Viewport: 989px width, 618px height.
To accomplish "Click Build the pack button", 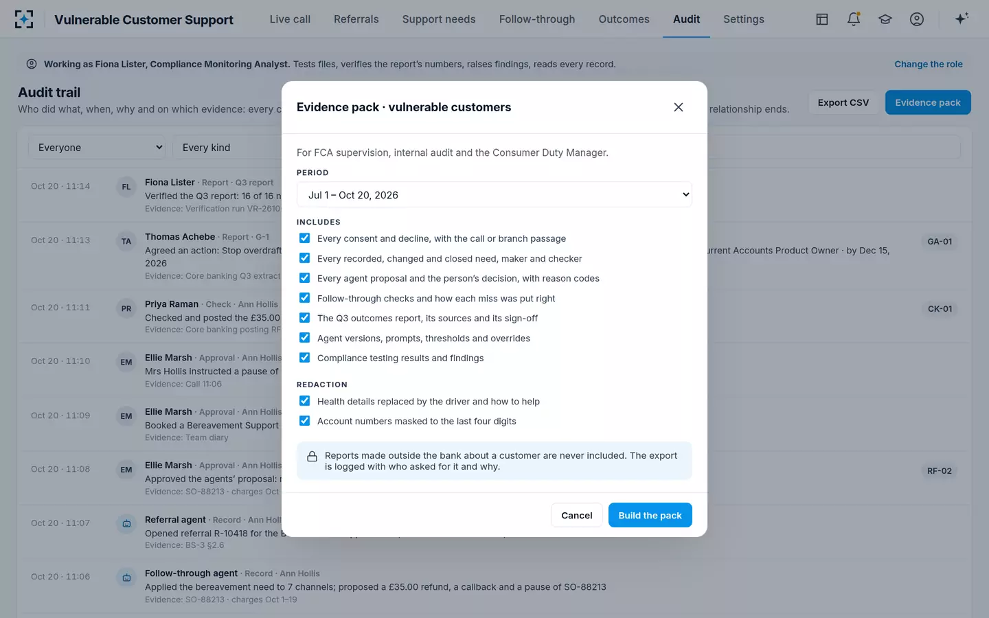I will click(650, 515).
